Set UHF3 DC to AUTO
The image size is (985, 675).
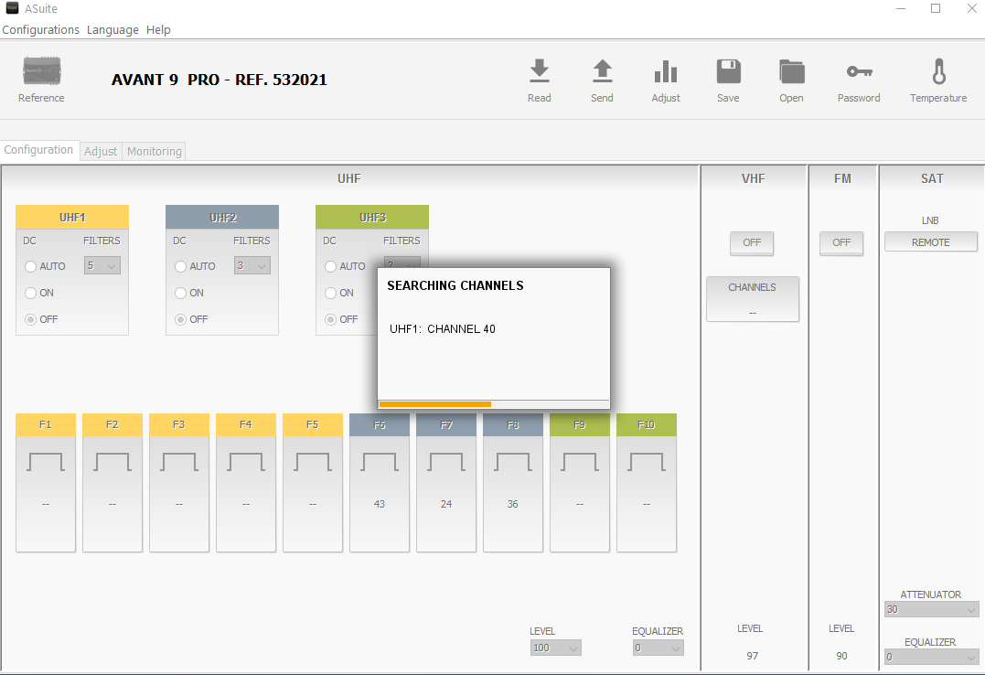pyautogui.click(x=330, y=266)
